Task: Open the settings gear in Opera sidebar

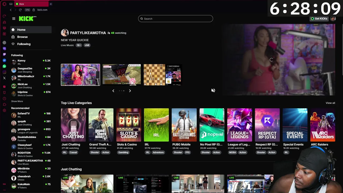Action: 4,110
